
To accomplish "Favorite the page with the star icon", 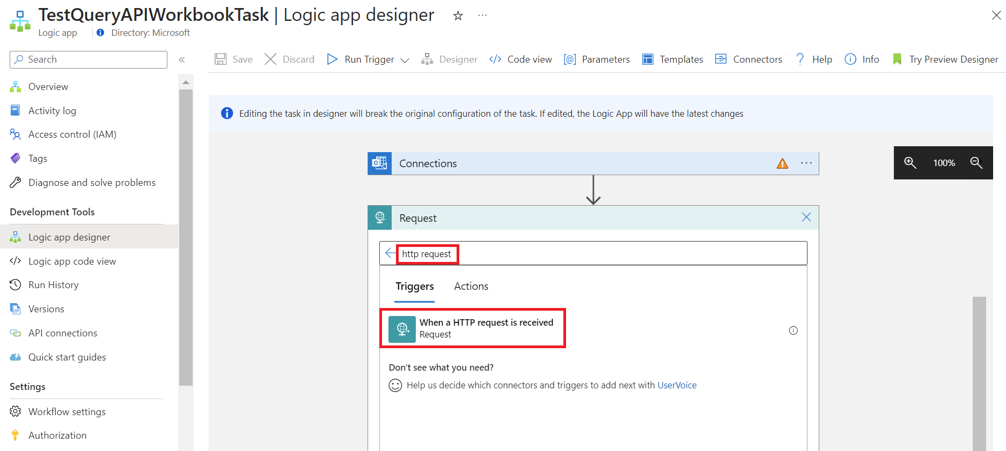I will click(x=458, y=16).
